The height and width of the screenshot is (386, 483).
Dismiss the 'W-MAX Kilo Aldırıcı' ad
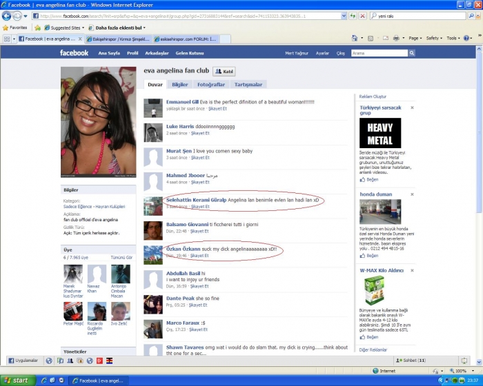[412, 270]
